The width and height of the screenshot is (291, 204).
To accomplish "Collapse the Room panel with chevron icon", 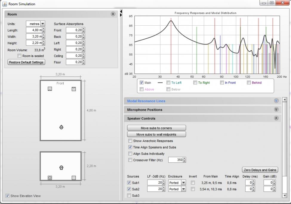I will click(113, 14).
